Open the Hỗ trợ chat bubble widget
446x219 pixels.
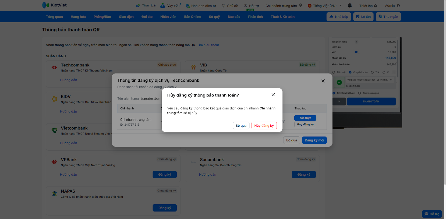[x=432, y=214]
